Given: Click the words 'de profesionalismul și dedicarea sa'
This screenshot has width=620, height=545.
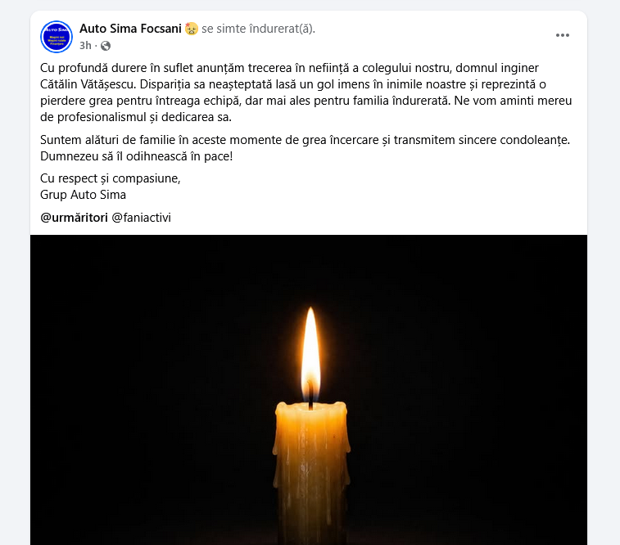Looking at the screenshot, I should tap(136, 117).
